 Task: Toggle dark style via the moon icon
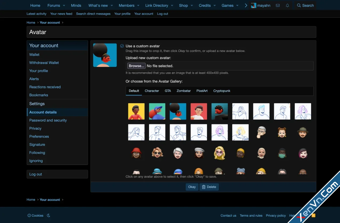48,215
